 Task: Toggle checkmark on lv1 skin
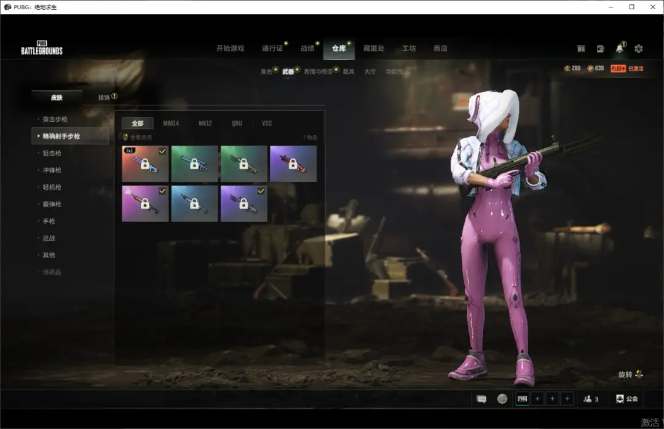click(x=162, y=151)
